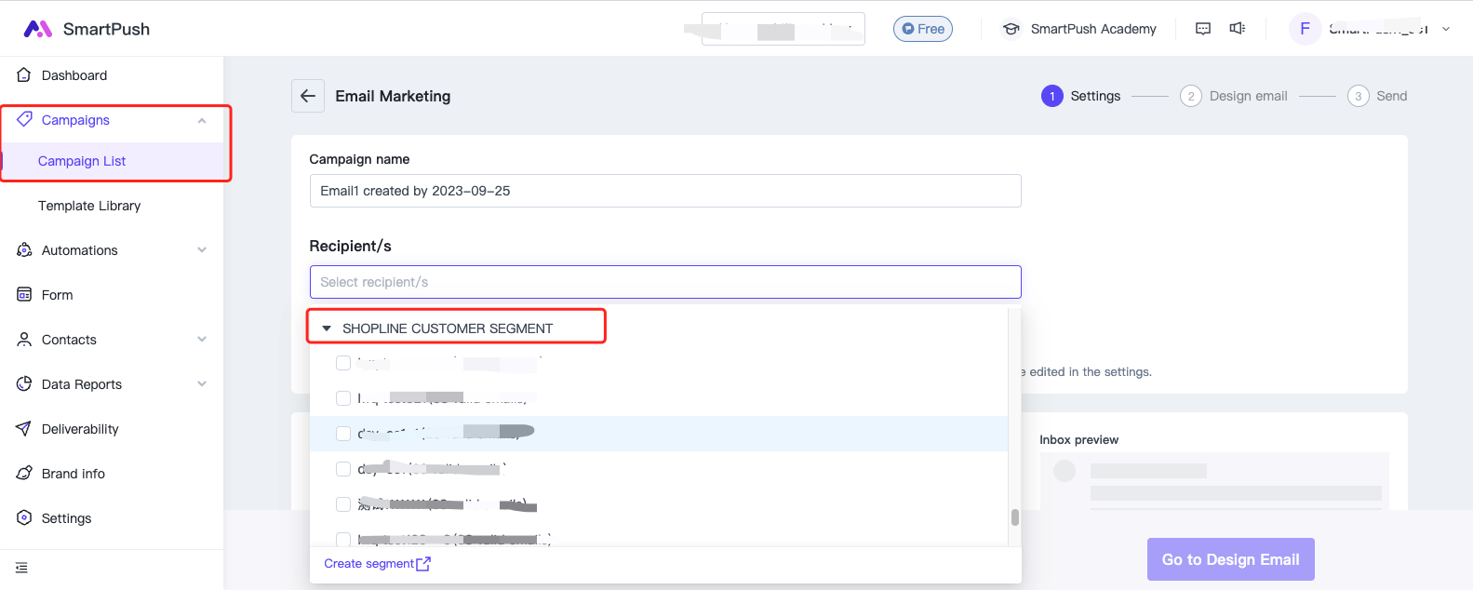Check the highlighted third segment checkbox
The height and width of the screenshot is (590, 1473).
343,434
